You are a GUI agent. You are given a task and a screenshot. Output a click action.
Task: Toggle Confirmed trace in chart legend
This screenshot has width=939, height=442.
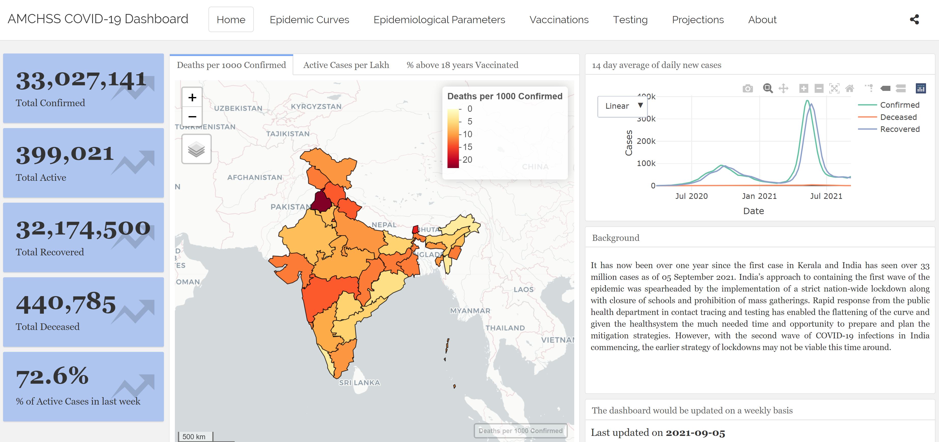click(x=899, y=105)
